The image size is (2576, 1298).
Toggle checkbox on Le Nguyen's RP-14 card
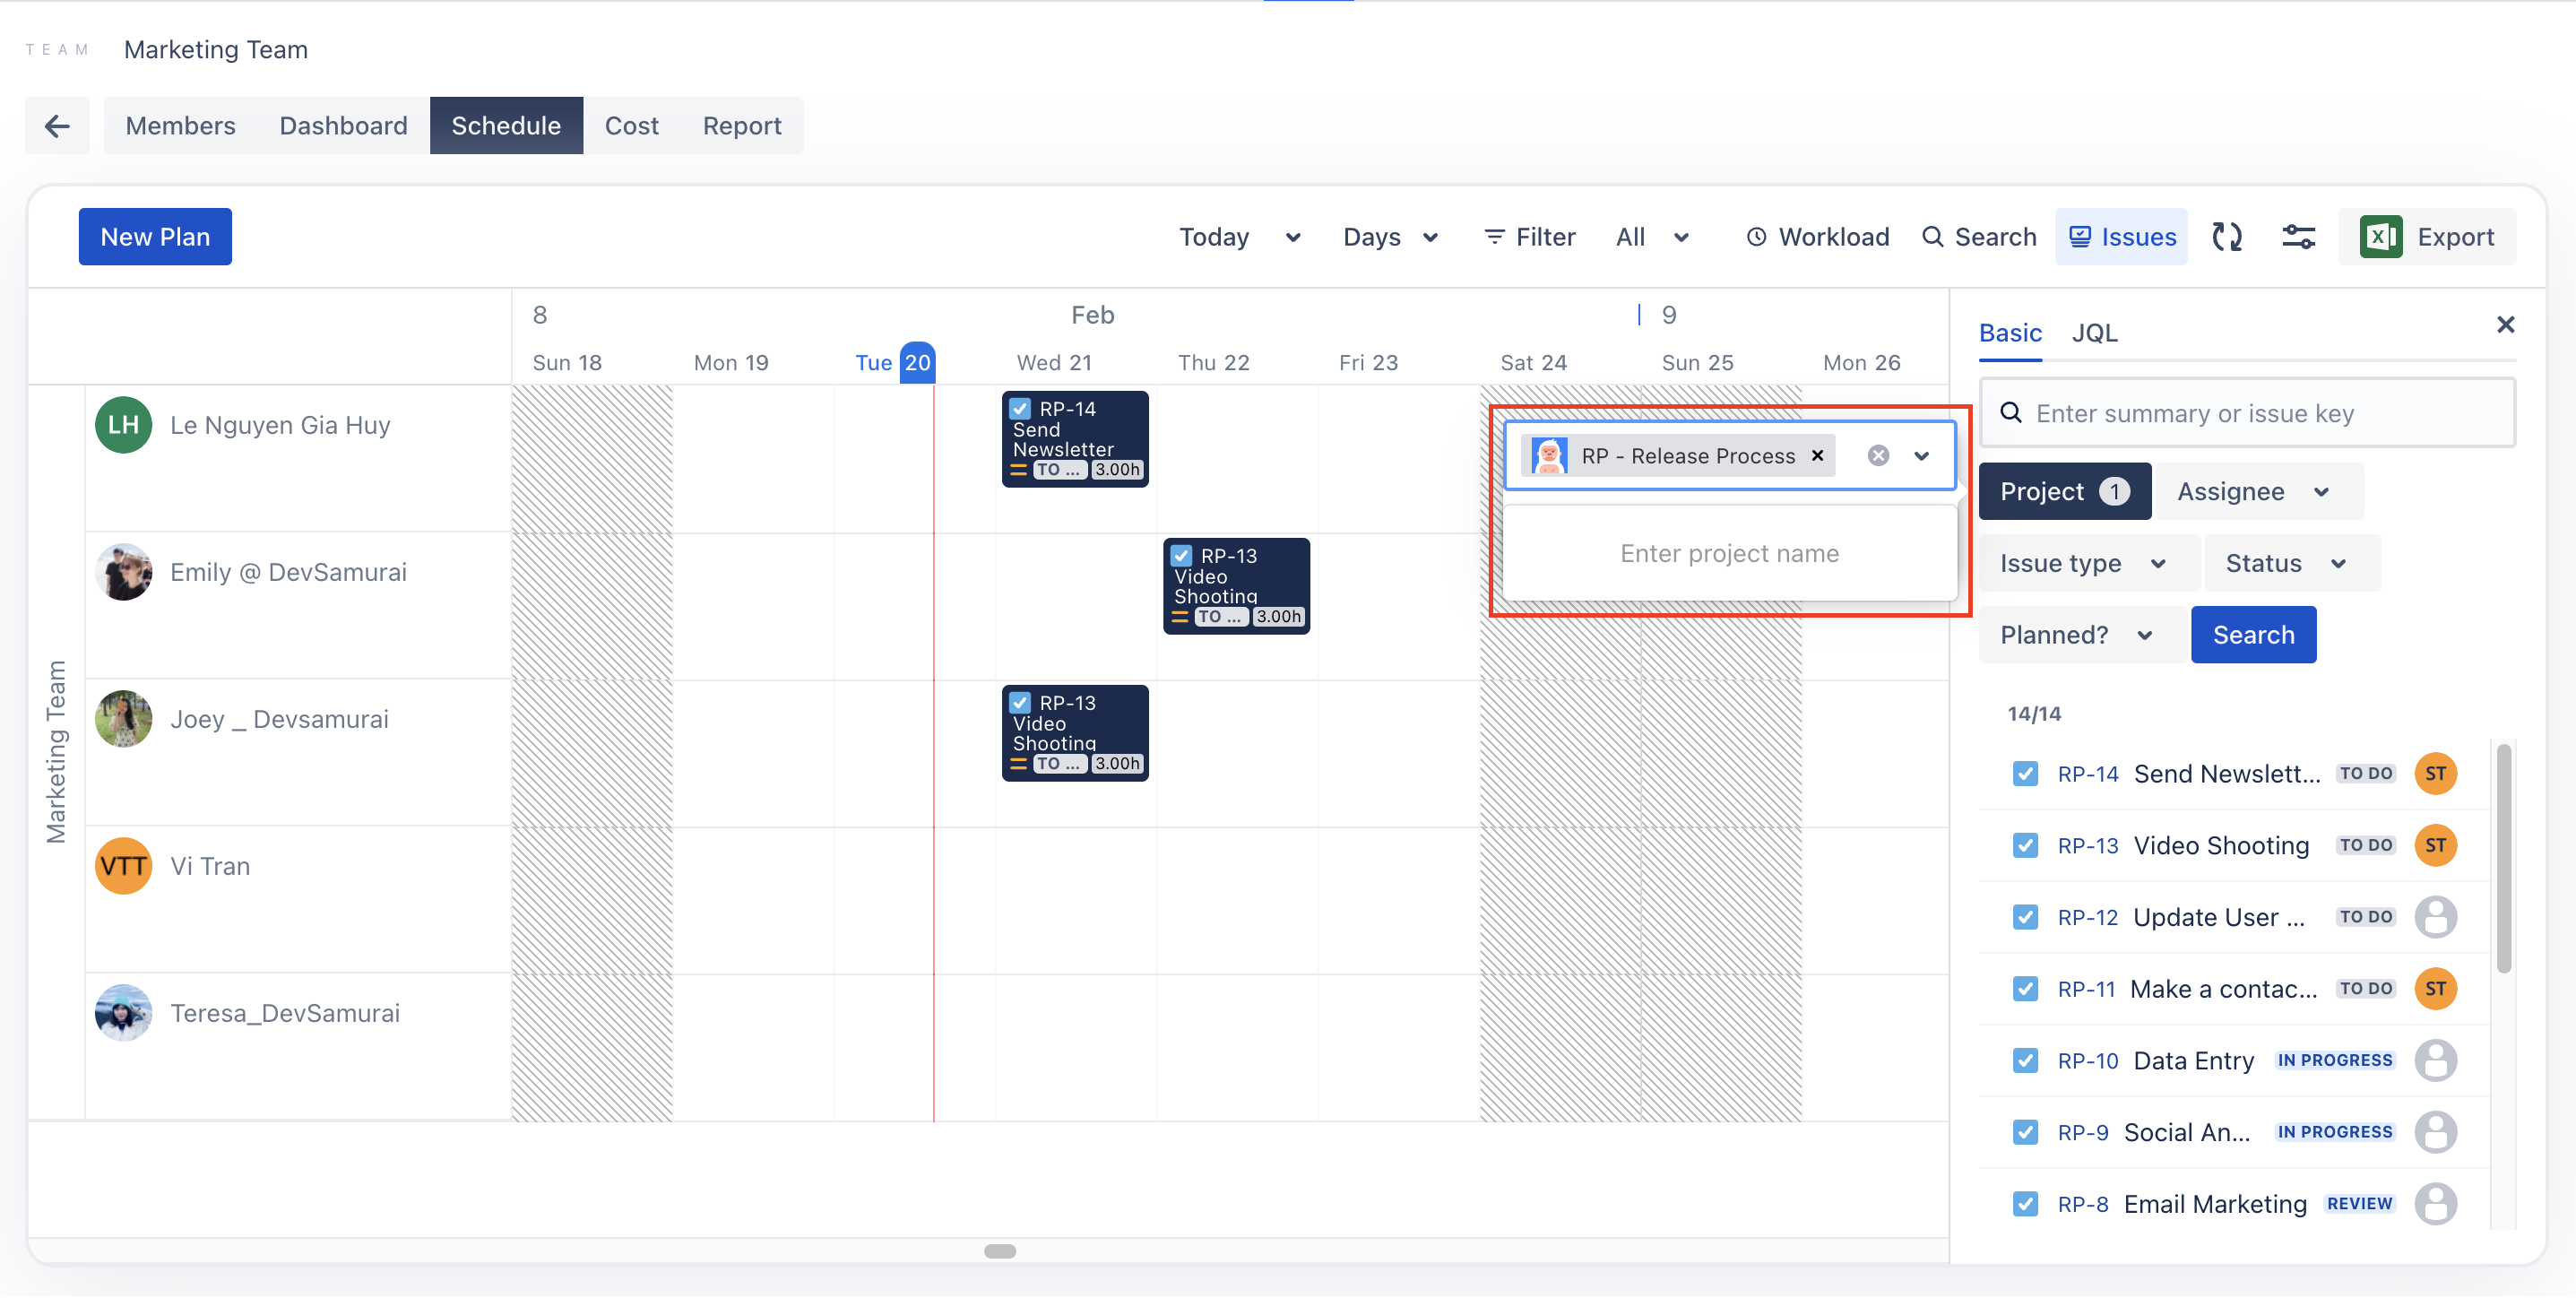[x=1020, y=409]
